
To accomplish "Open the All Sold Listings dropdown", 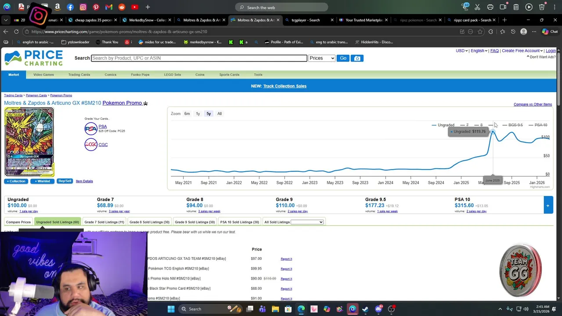I will coord(307,222).
